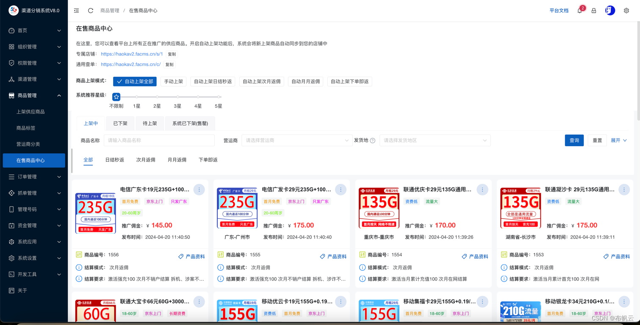The width and height of the screenshot is (640, 325).
Task: Open the 发货地 region dropdown
Action: click(435, 140)
